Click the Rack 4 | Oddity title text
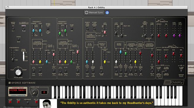 coord(96,7)
